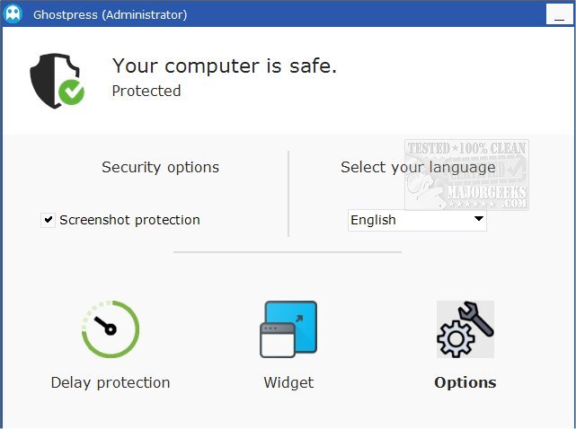Click the MajorGeeks watermark logo
Image resolution: width=576 pixels, height=429 pixels.
pyautogui.click(x=465, y=175)
